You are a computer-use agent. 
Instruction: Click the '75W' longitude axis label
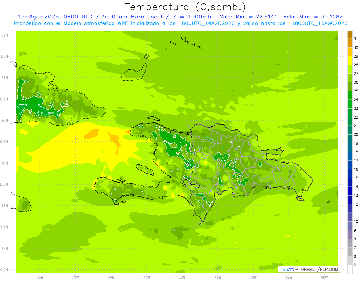tap(75, 277)
